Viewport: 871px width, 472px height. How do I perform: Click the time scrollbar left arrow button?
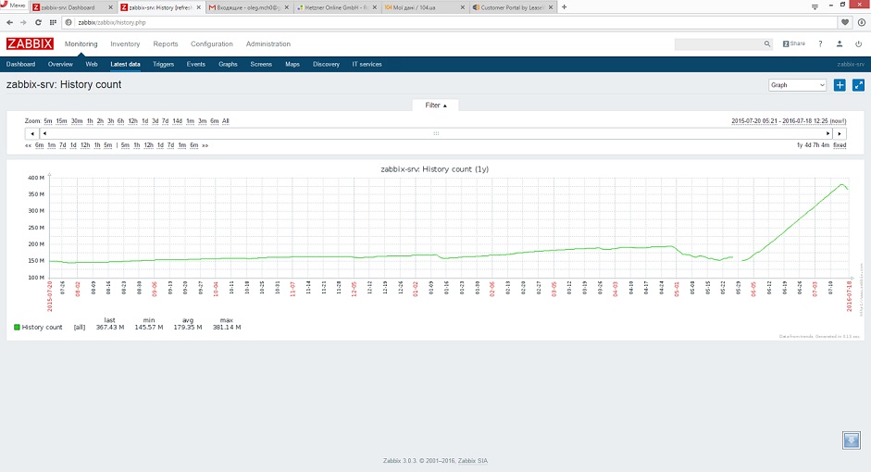tap(32, 133)
